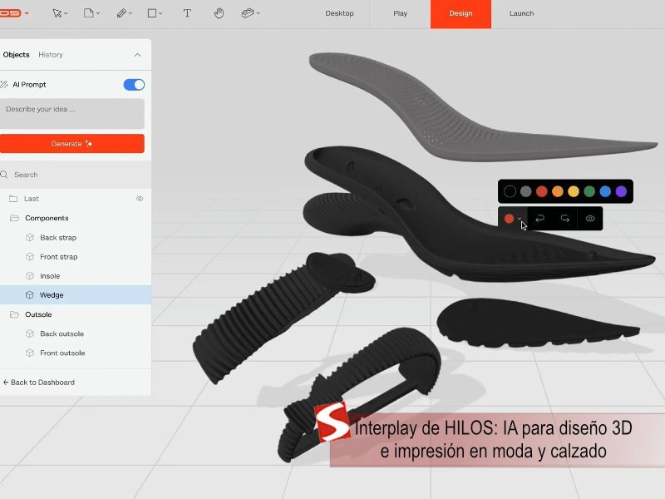Select the hand pan tool
665x499 pixels.
coord(219,12)
